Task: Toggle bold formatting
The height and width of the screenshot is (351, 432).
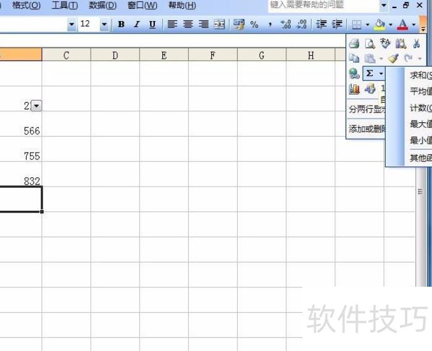Action: tap(121, 25)
